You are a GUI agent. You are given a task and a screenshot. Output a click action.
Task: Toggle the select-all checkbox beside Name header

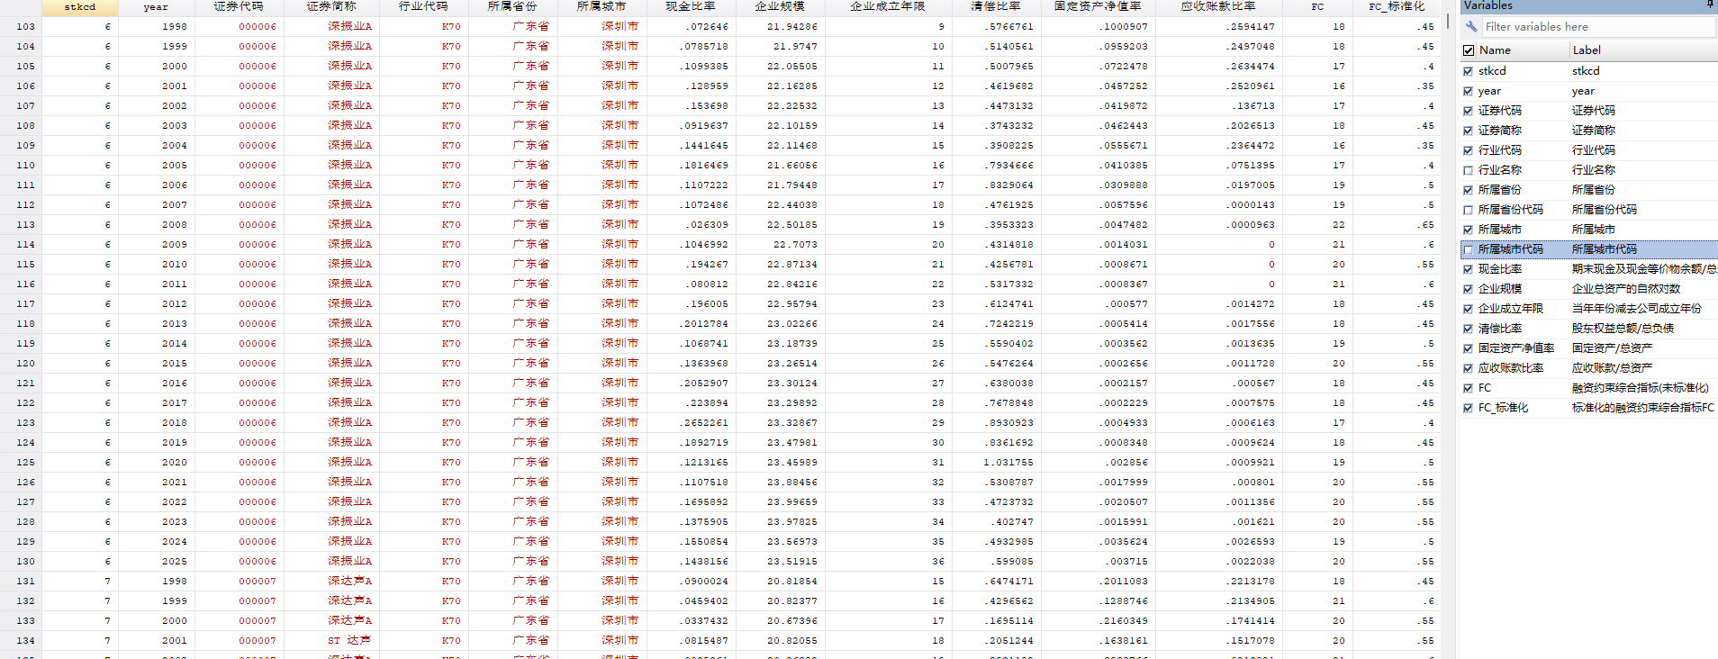tap(1469, 50)
